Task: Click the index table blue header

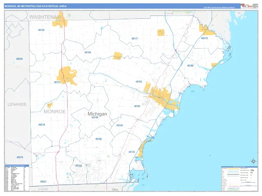Action: tap(17, 166)
